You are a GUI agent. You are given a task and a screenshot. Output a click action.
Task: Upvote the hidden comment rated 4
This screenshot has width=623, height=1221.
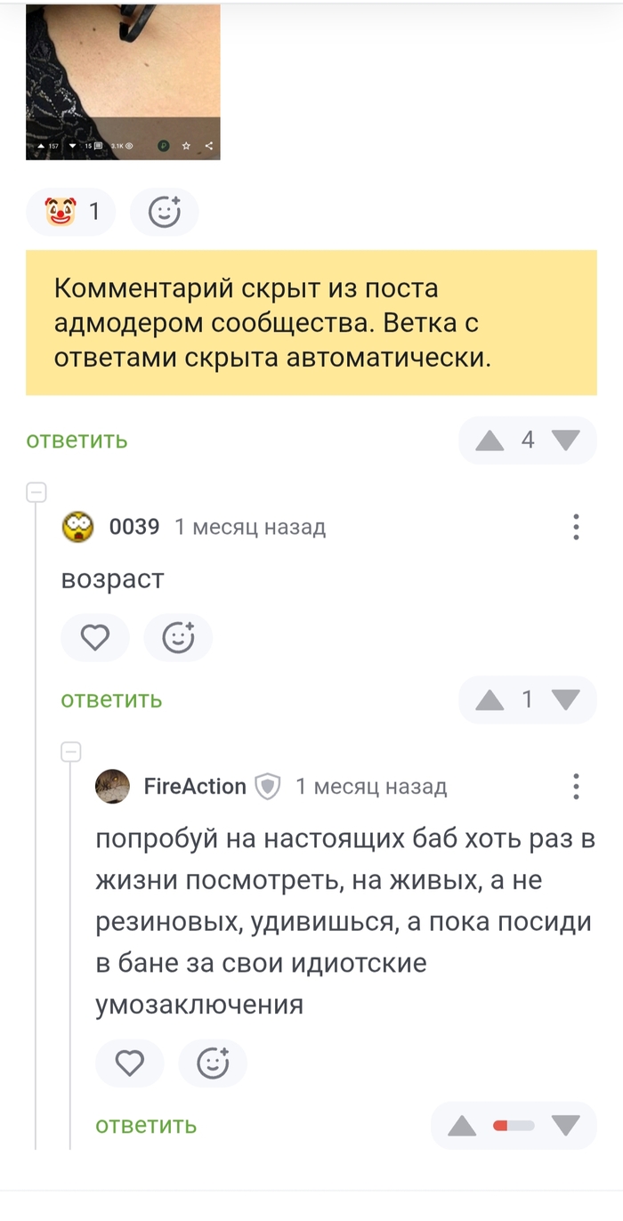pyautogui.click(x=489, y=440)
